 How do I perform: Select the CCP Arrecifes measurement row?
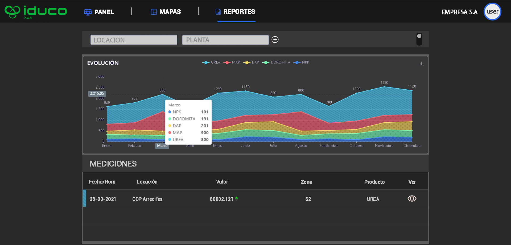coord(147,199)
